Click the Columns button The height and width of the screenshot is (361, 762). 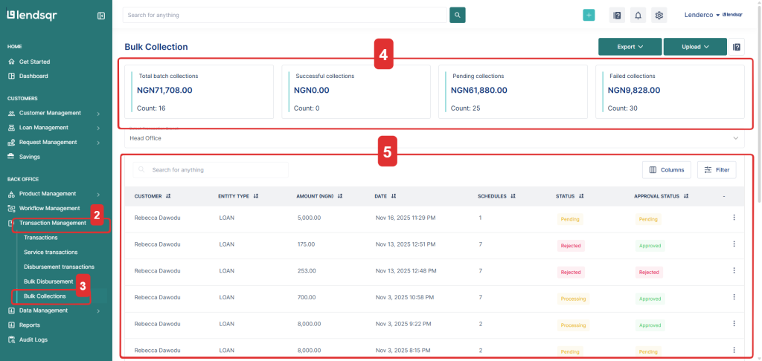666,170
